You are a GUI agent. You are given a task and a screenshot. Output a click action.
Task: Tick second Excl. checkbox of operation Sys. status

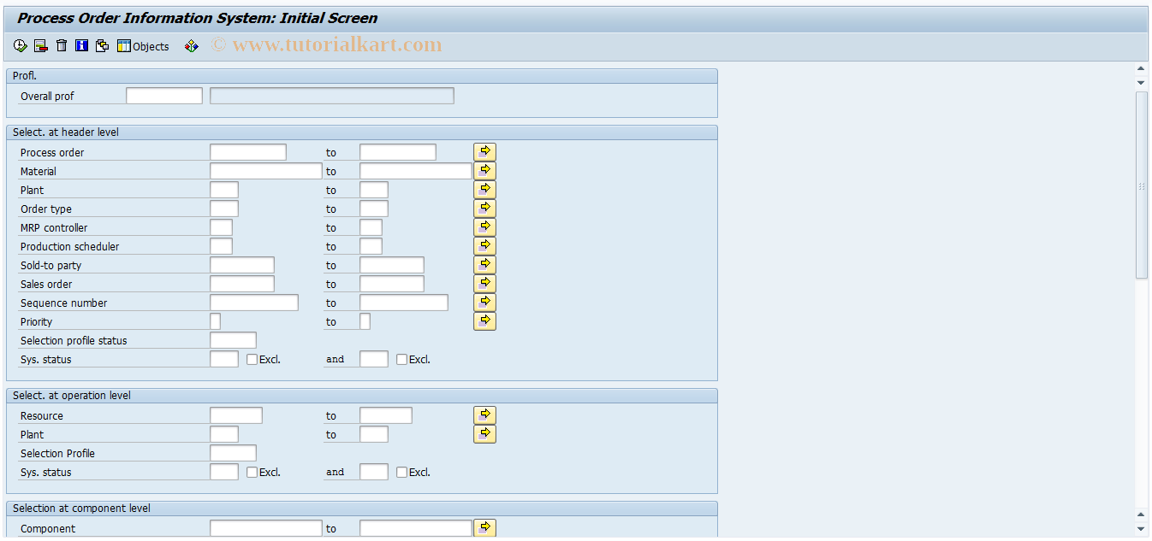pos(401,473)
